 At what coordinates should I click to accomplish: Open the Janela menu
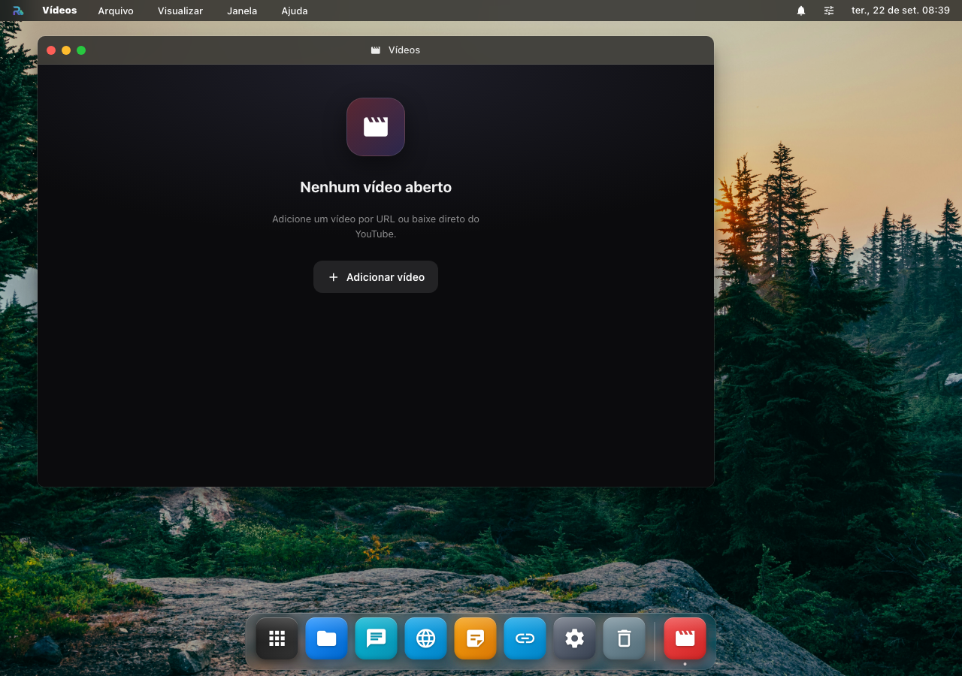(242, 11)
